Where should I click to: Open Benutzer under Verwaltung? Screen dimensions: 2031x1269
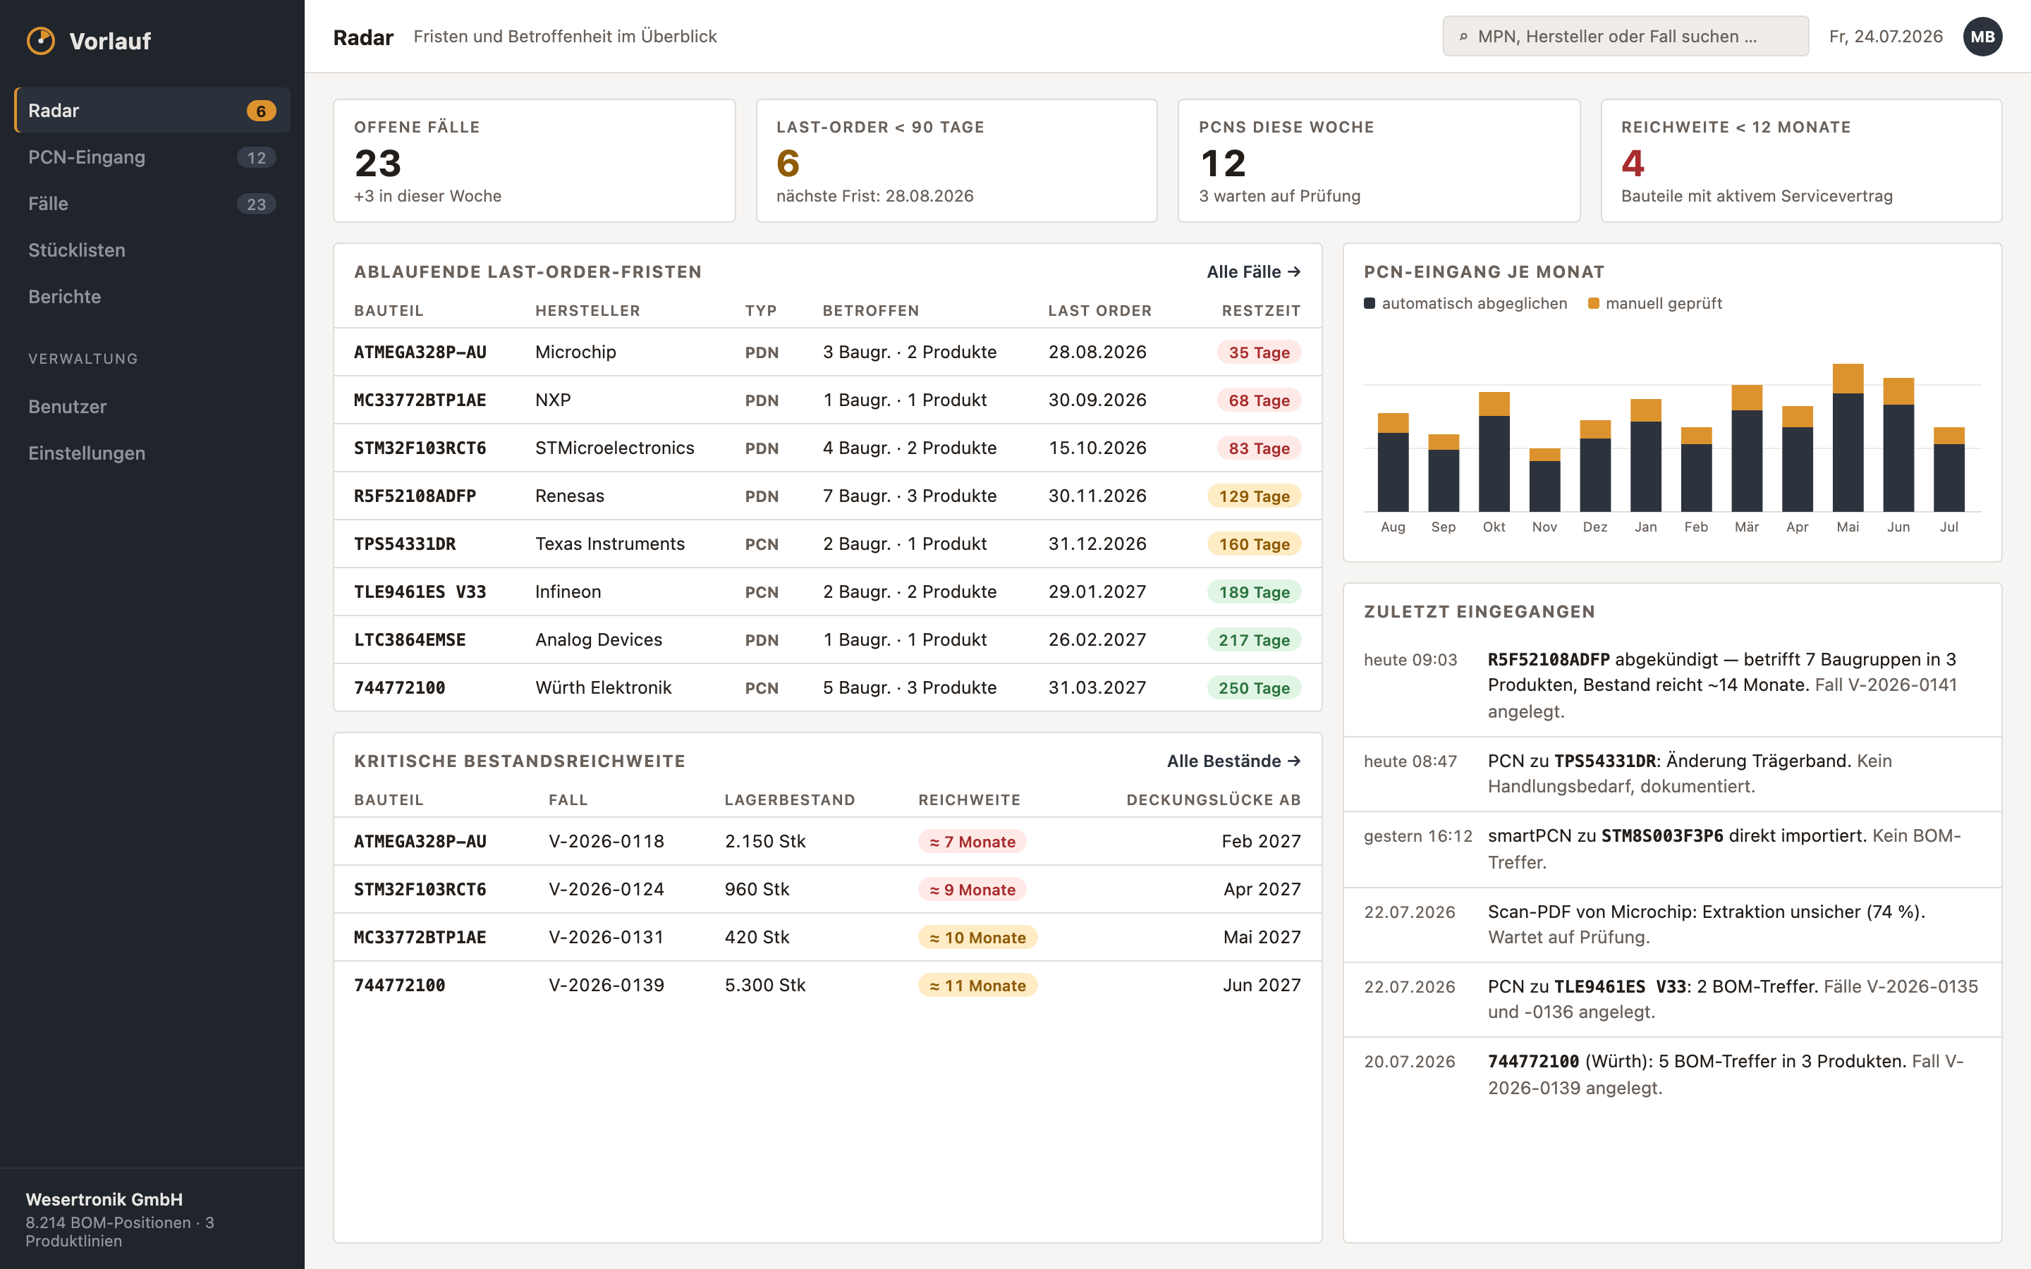click(152, 406)
